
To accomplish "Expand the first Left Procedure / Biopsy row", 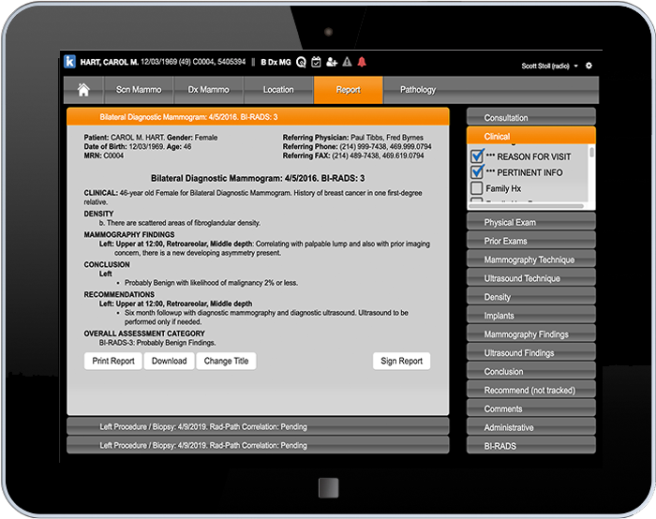I will (258, 427).
